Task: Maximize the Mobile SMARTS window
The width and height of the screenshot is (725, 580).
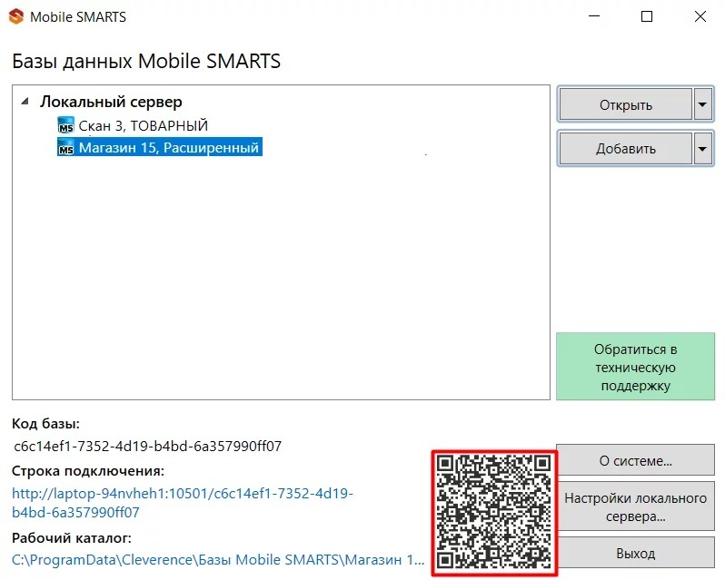Action: 647,16
